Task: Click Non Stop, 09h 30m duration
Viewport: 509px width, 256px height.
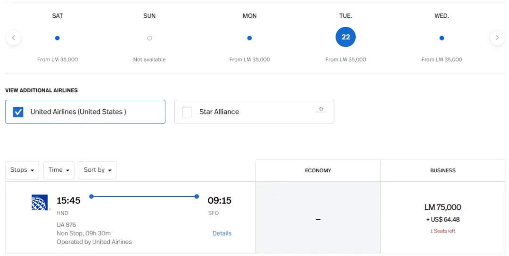Action: [x=83, y=233]
